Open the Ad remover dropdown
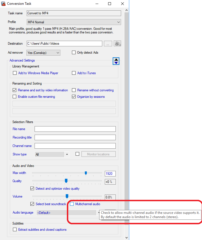 [x=43, y=53]
